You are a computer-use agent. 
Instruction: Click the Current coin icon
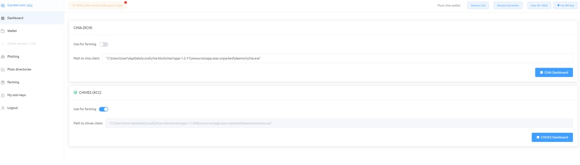3,5
